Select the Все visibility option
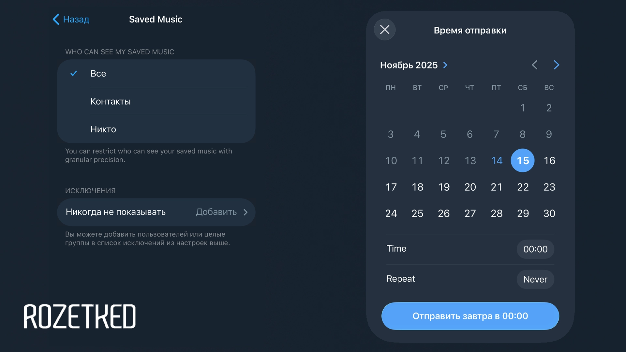Viewport: 626px width, 352px height. pyautogui.click(x=156, y=73)
